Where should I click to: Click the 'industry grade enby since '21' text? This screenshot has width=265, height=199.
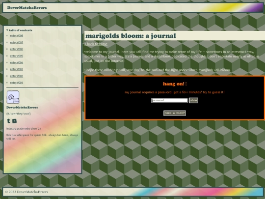point(24,129)
